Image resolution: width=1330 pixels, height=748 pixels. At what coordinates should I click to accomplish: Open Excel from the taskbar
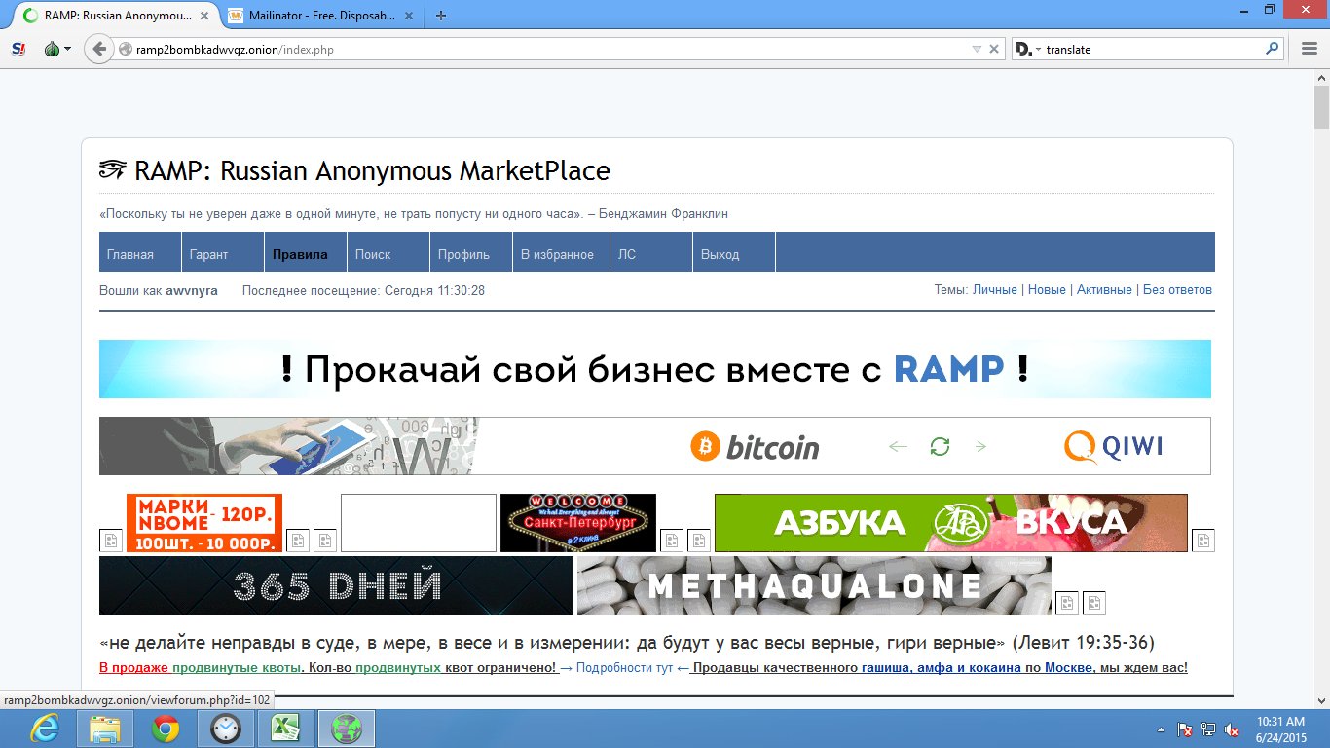click(x=284, y=729)
